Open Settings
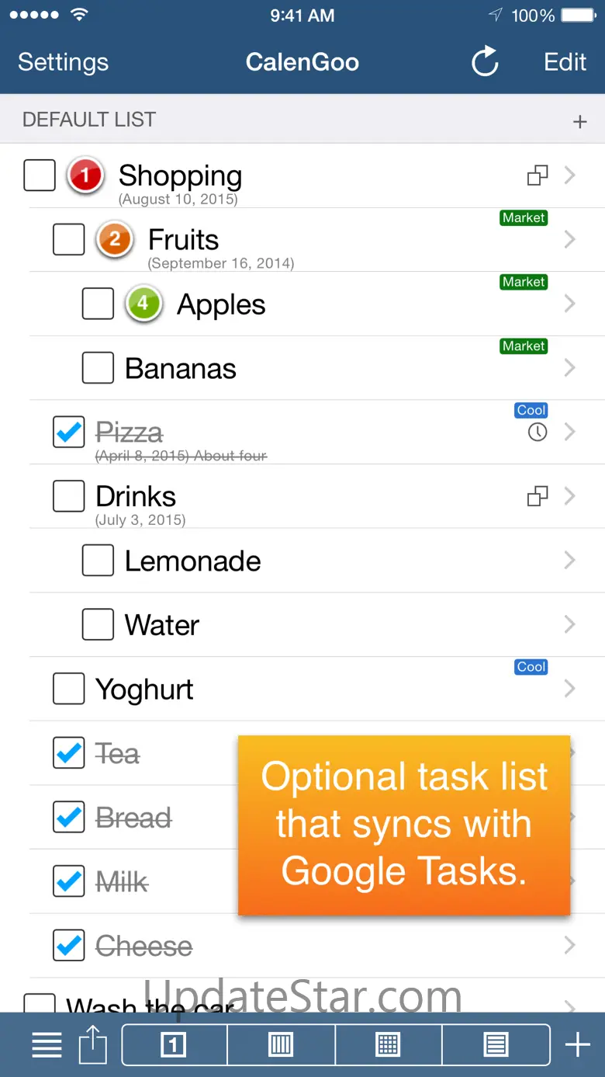Screen dimensions: 605x1077 click(63, 62)
